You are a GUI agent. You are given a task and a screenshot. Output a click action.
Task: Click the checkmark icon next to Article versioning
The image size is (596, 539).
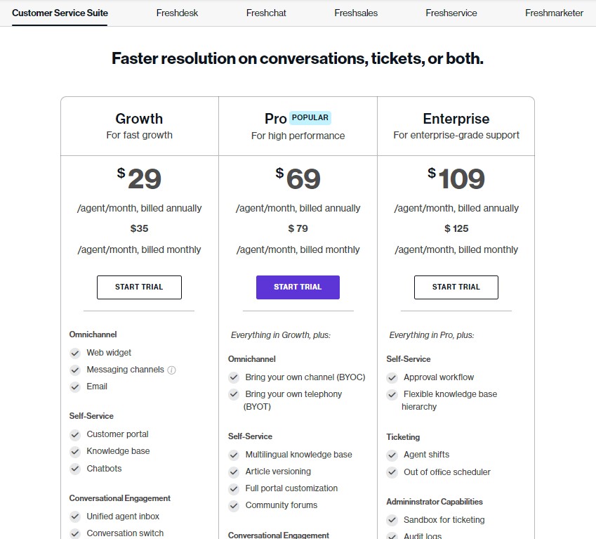(234, 472)
